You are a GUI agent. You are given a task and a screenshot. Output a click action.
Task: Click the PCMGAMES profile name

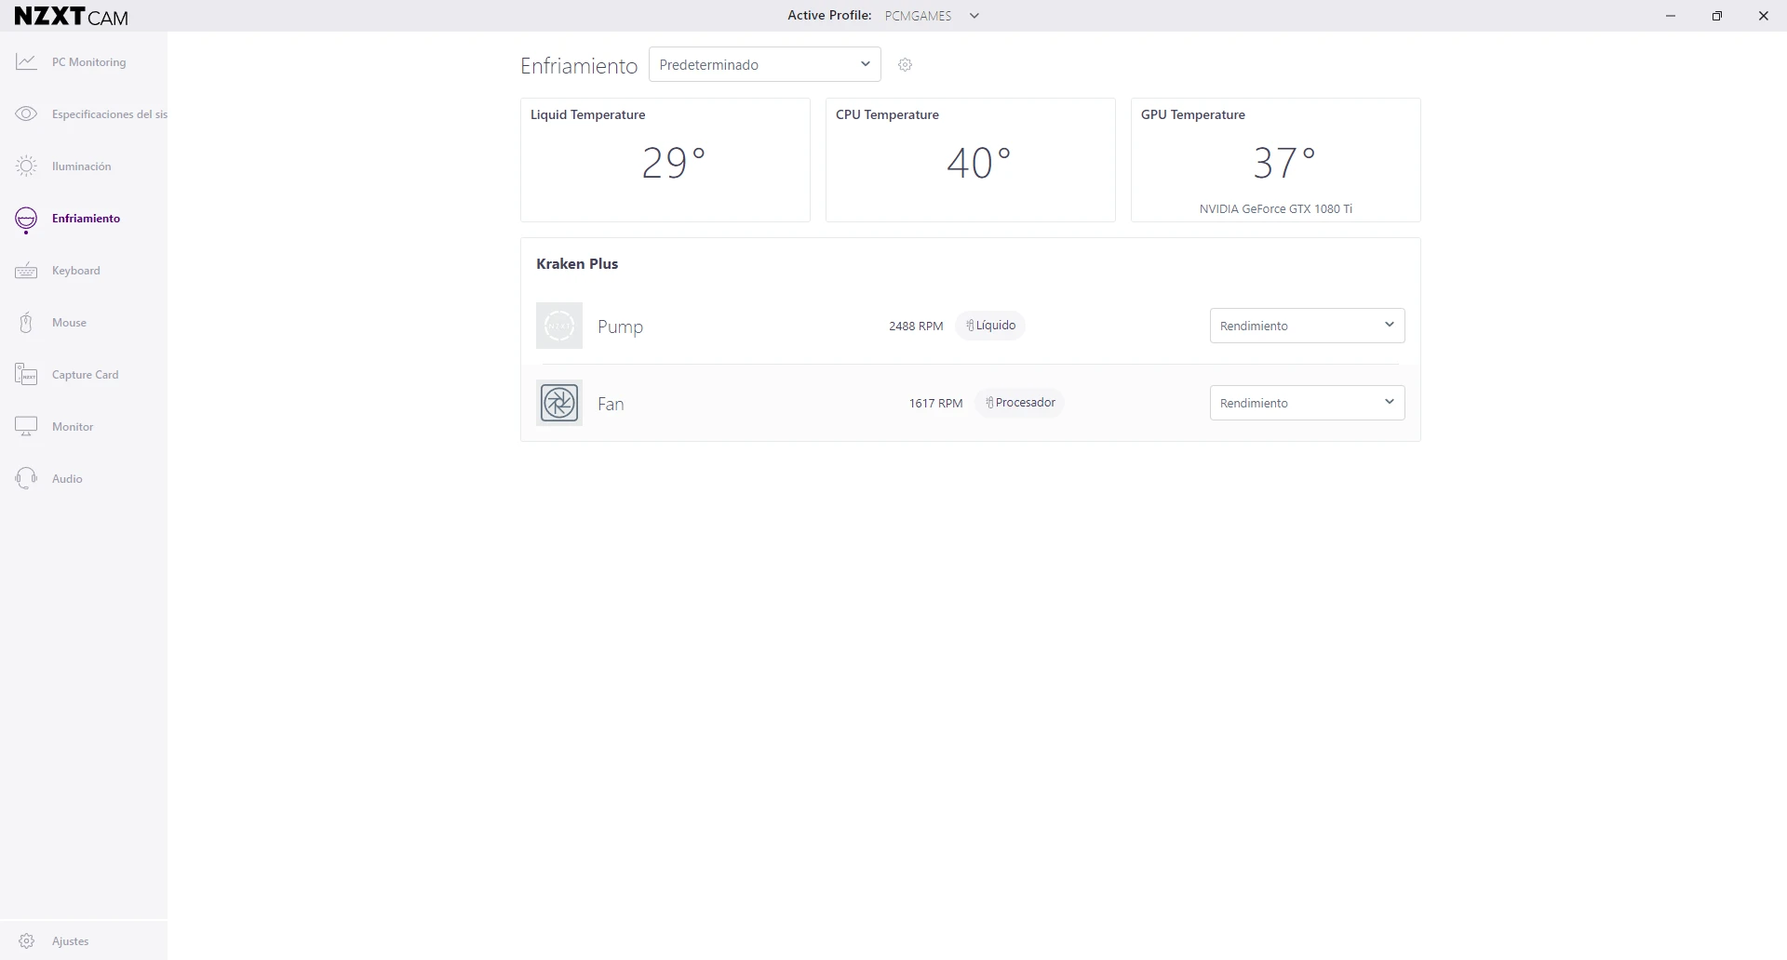(x=919, y=16)
